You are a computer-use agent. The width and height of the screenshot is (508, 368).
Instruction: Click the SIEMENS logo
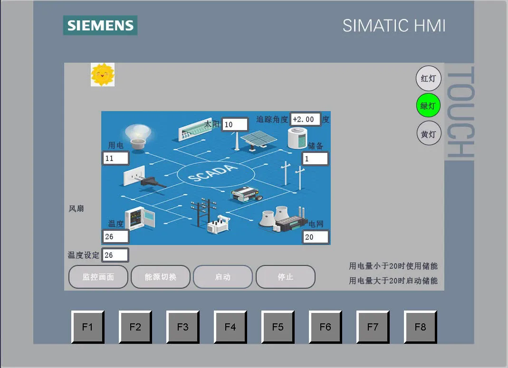100,25
